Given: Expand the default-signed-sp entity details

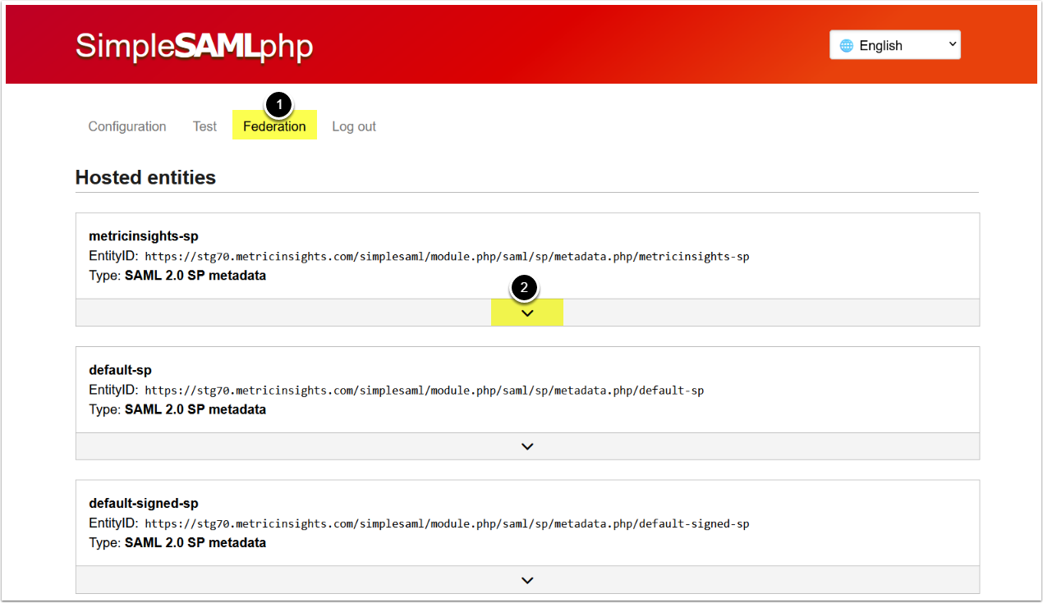Looking at the screenshot, I should click(527, 580).
